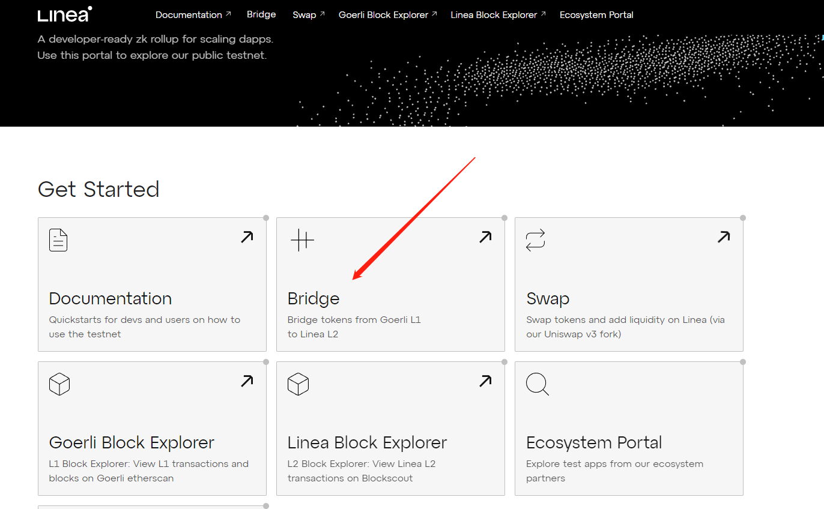Click "L2 Block Explorer: View Linea L2" text
The width and height of the screenshot is (824, 509).
(x=362, y=471)
